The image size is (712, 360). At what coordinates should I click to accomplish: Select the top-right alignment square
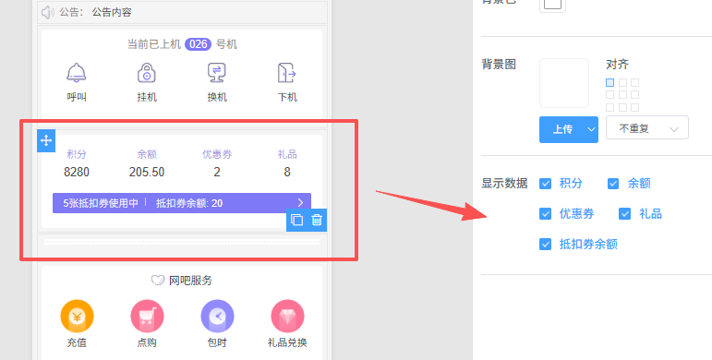click(x=634, y=83)
